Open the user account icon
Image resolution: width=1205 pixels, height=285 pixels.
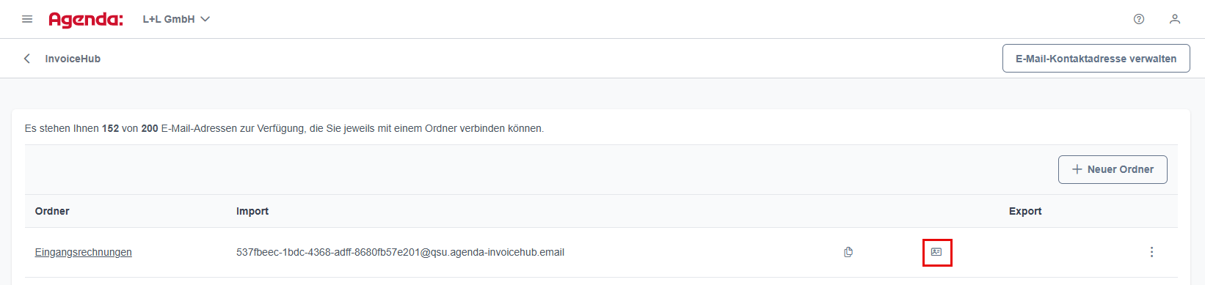1175,19
